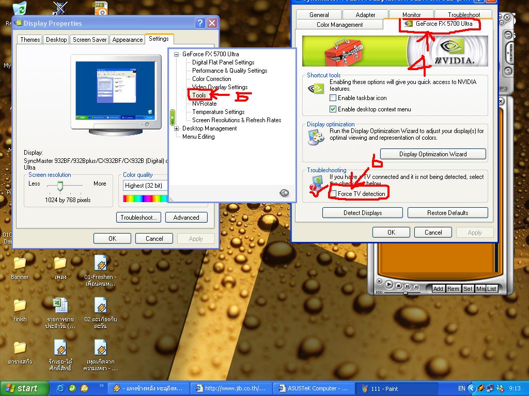Enable taskbar icon checkbox
Screen dimensions: 529x396
point(333,98)
